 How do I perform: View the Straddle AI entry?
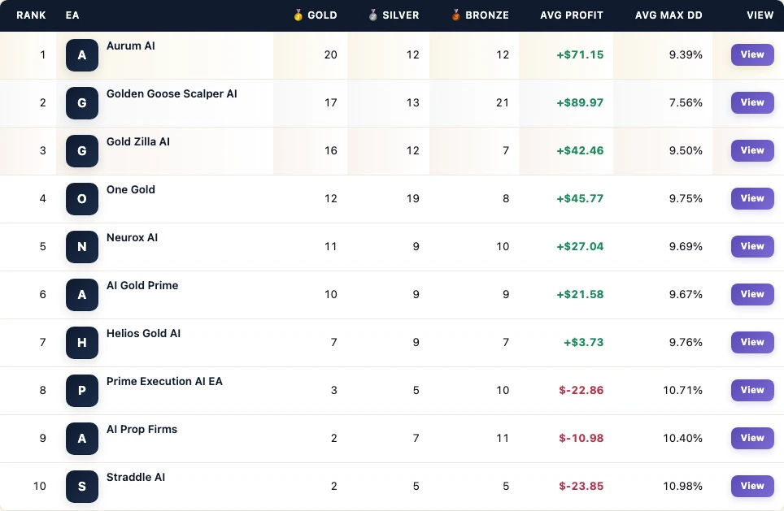tap(752, 486)
